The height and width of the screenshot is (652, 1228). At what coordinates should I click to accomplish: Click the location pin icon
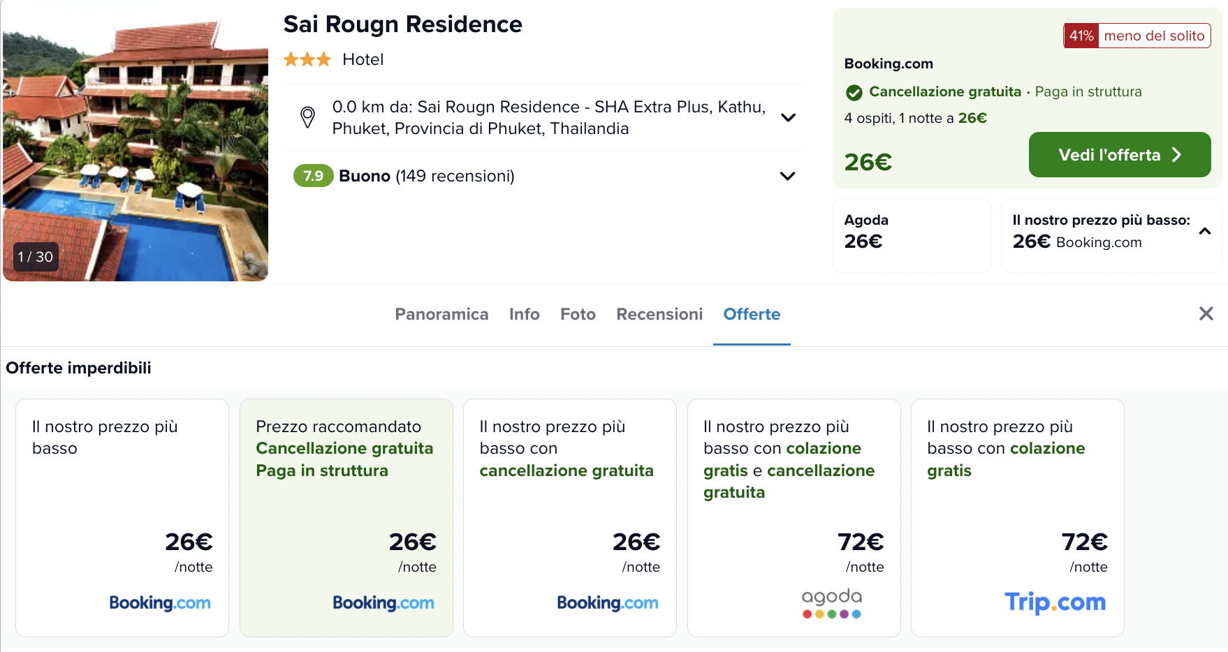(x=307, y=117)
